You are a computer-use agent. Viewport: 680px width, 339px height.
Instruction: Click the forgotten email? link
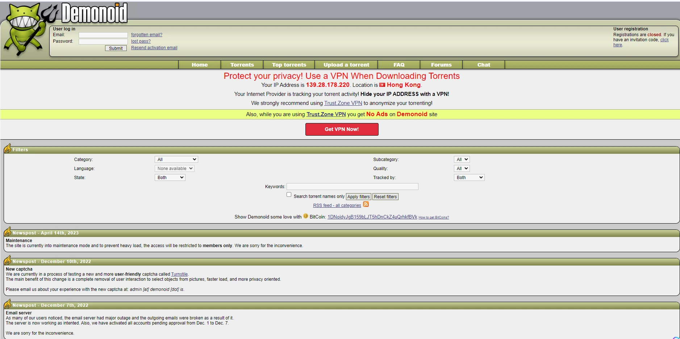point(147,35)
